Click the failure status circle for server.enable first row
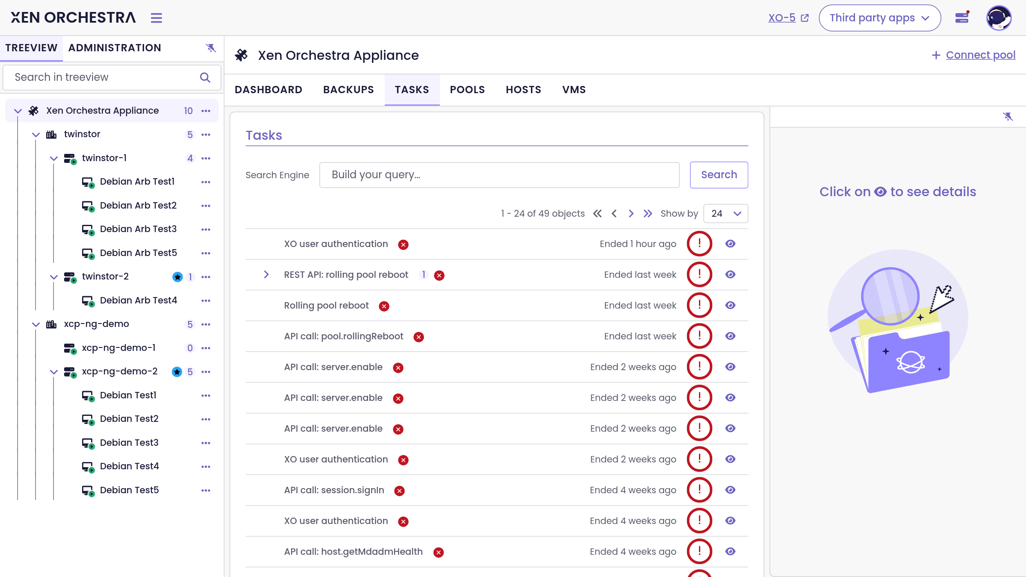 point(699,367)
